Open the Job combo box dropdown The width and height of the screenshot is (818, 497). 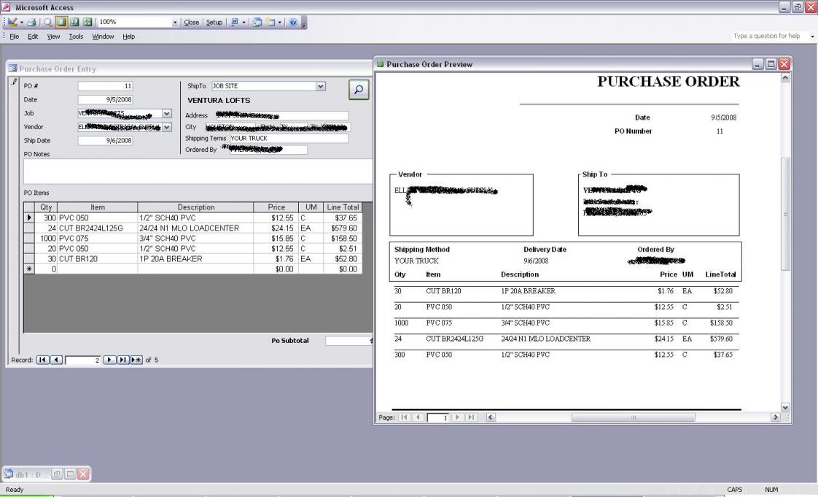tap(166, 113)
